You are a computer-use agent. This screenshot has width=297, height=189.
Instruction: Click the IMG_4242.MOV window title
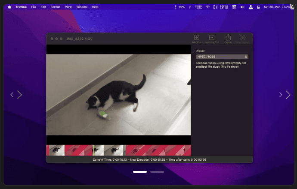point(80,39)
